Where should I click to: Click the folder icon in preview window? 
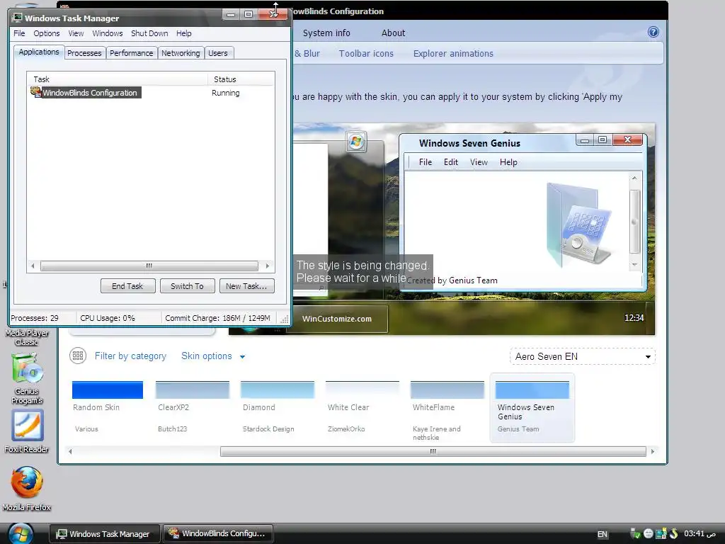point(578,225)
